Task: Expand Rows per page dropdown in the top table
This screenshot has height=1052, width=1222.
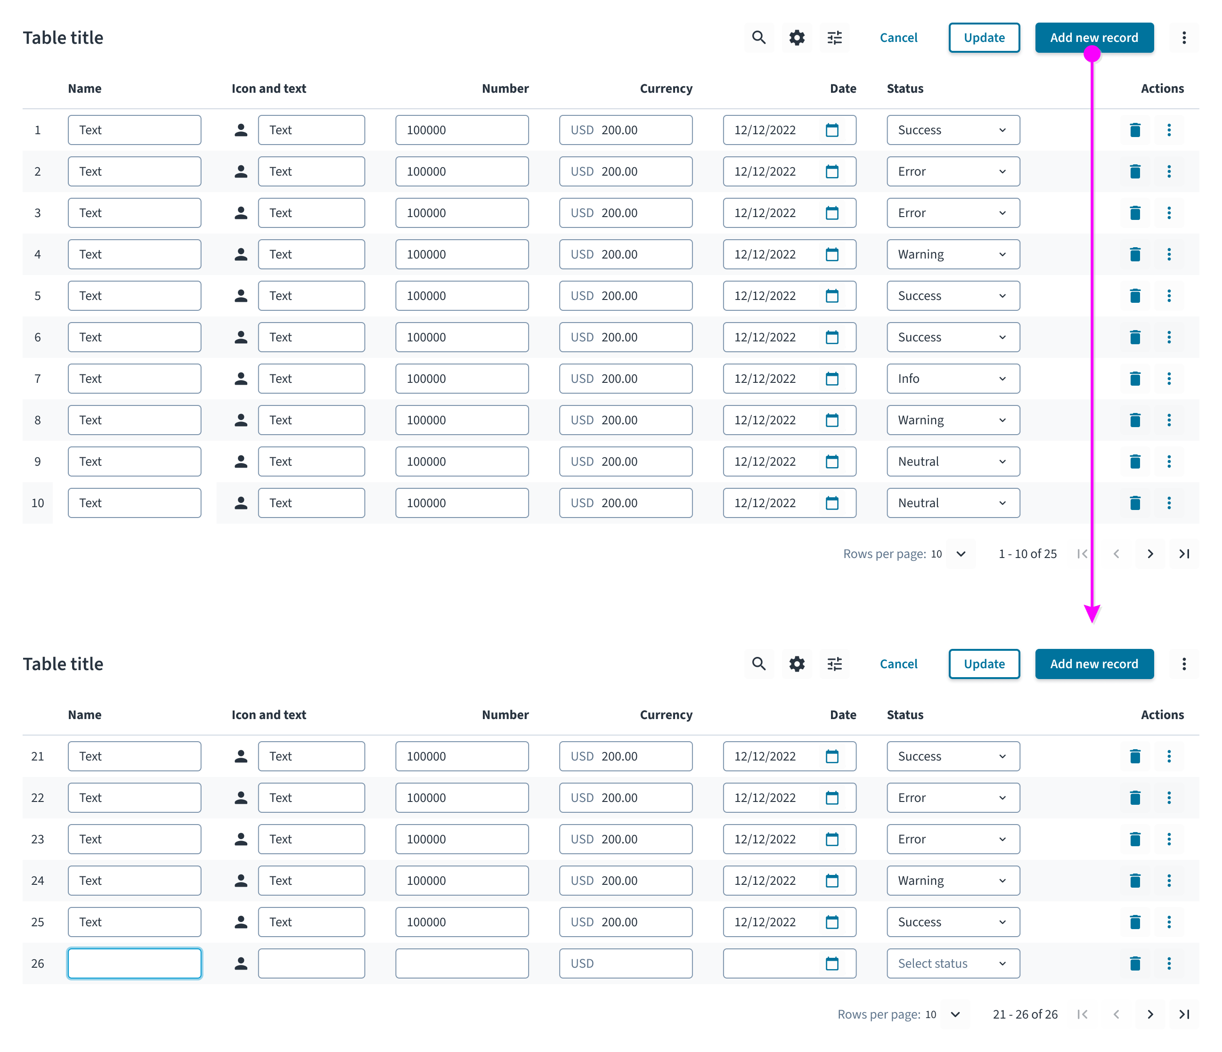Action: [961, 554]
